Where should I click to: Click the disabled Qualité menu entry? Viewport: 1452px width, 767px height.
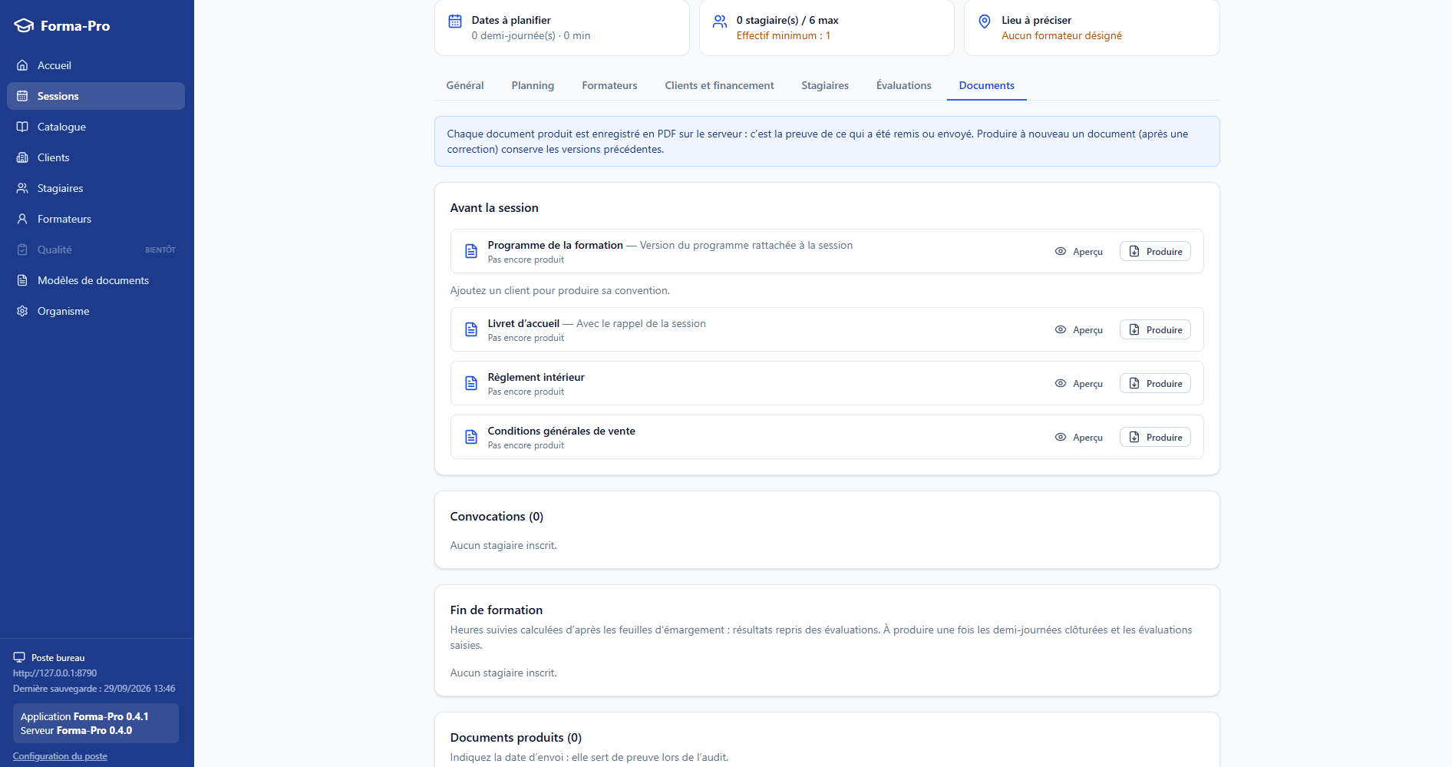coord(96,250)
